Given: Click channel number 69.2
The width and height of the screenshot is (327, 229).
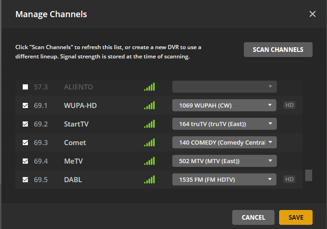Looking at the screenshot, I should (x=41, y=124).
